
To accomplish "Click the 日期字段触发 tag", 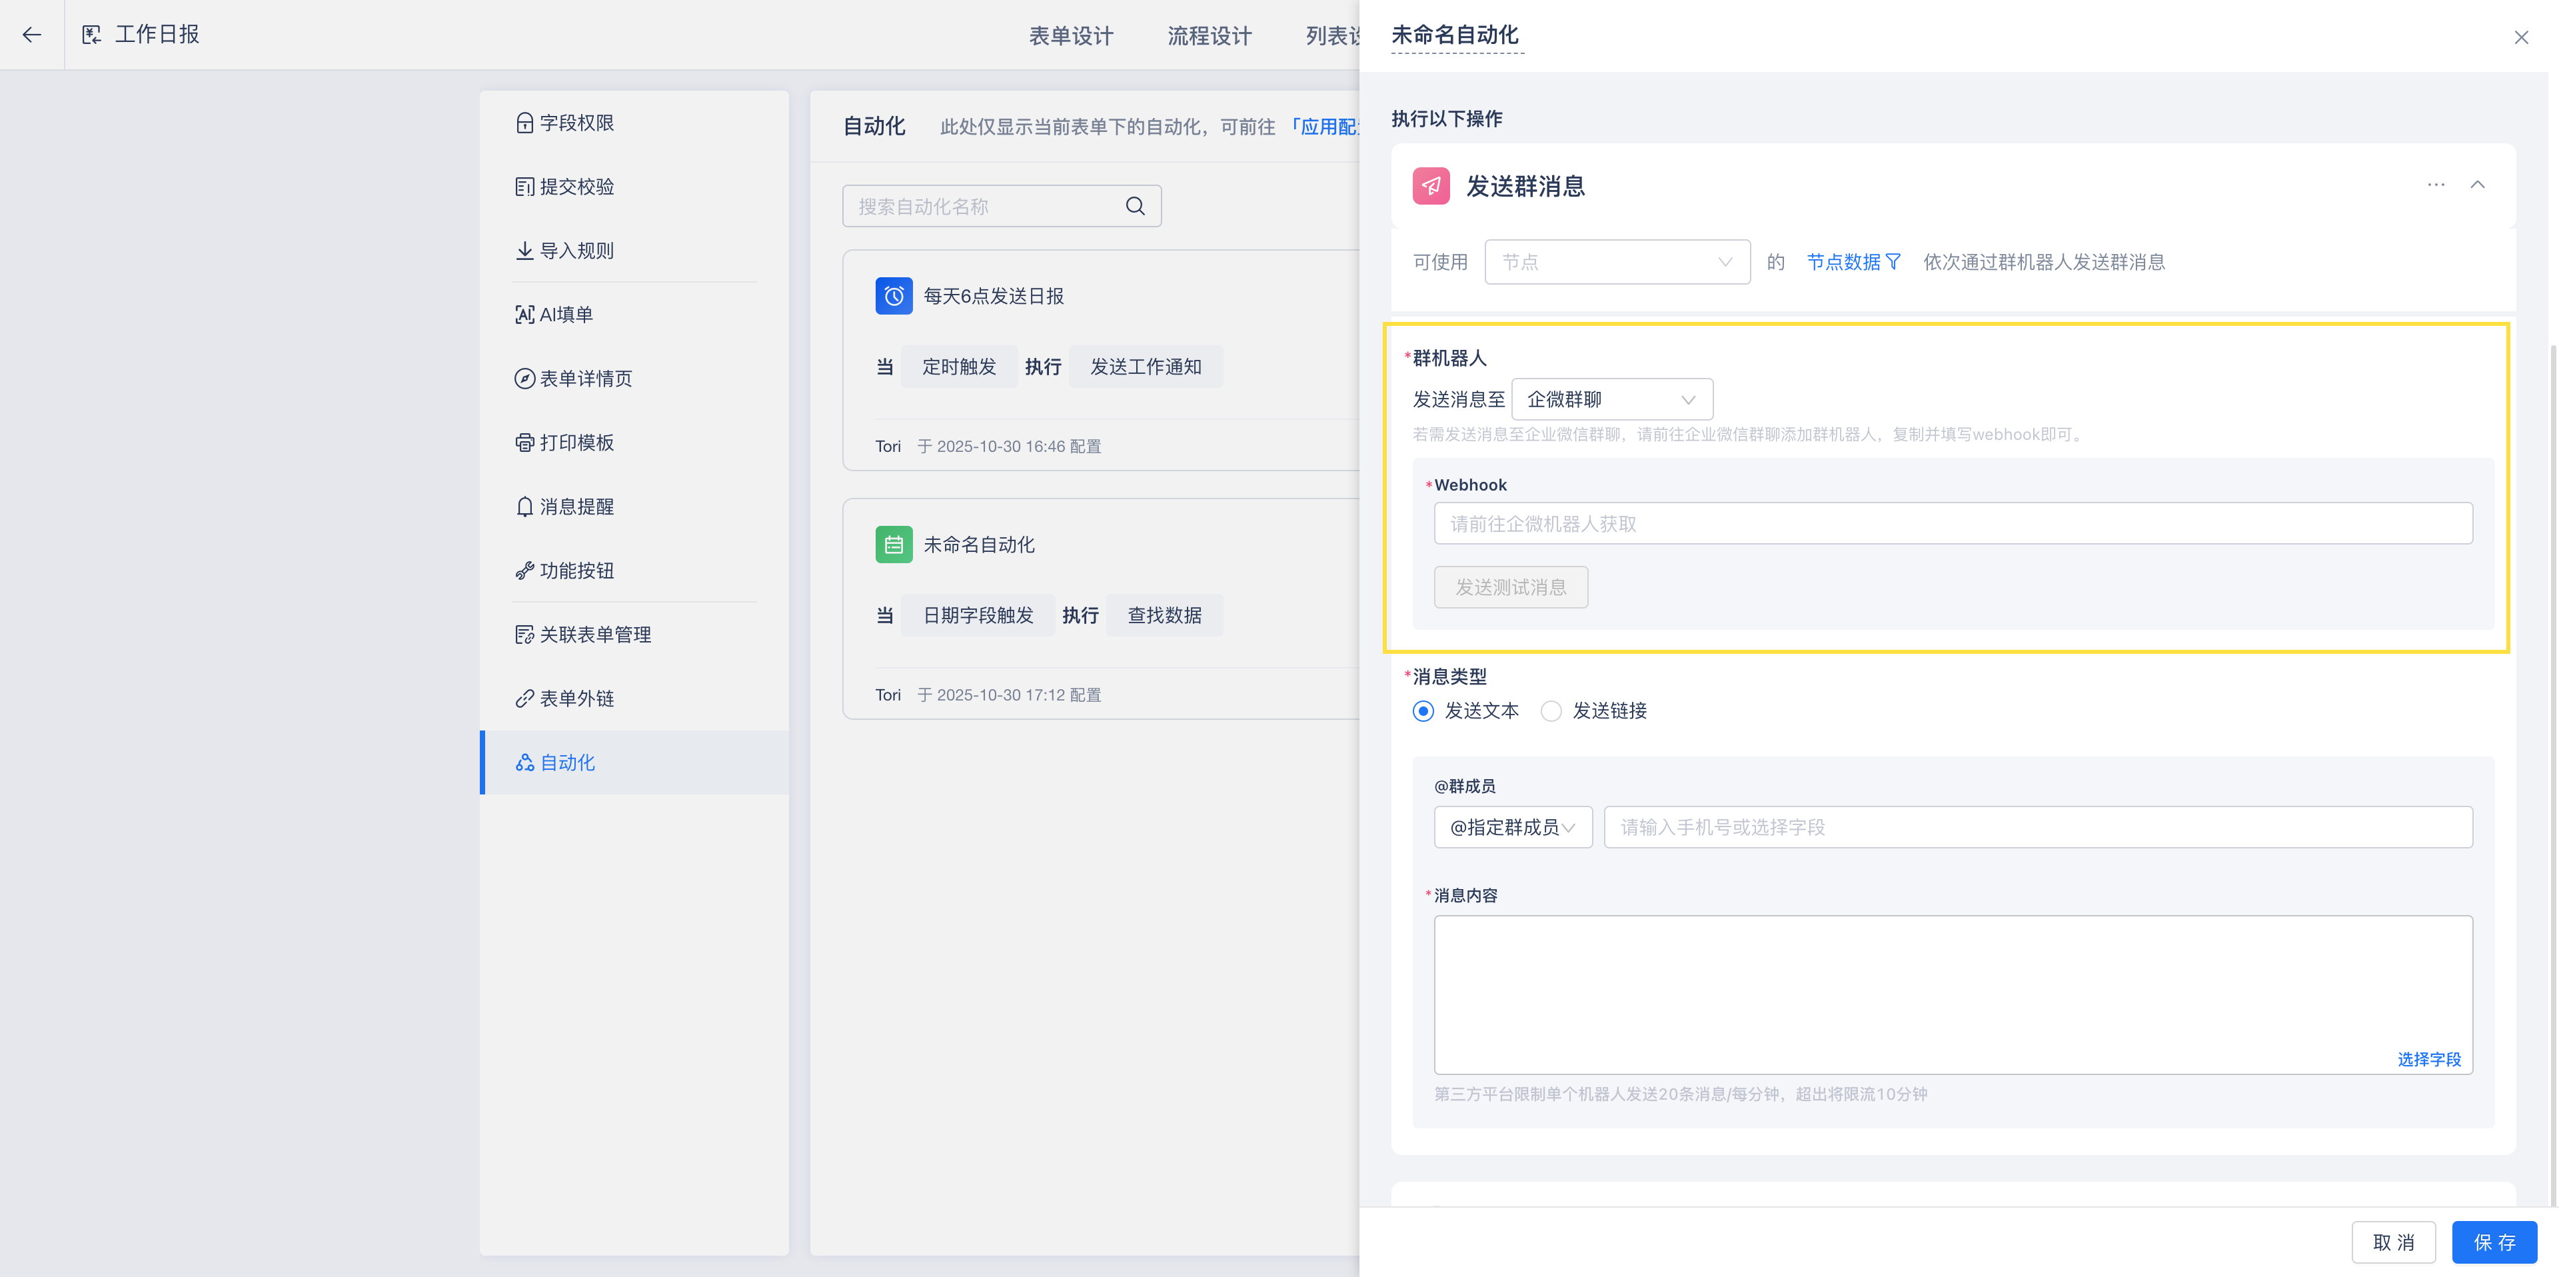I will 978,615.
